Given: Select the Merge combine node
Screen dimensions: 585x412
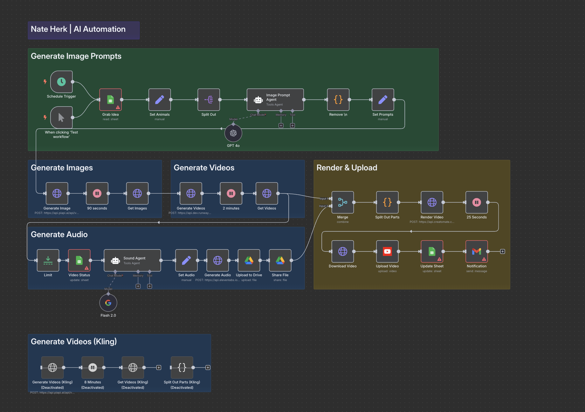Looking at the screenshot, I should (x=342, y=203).
